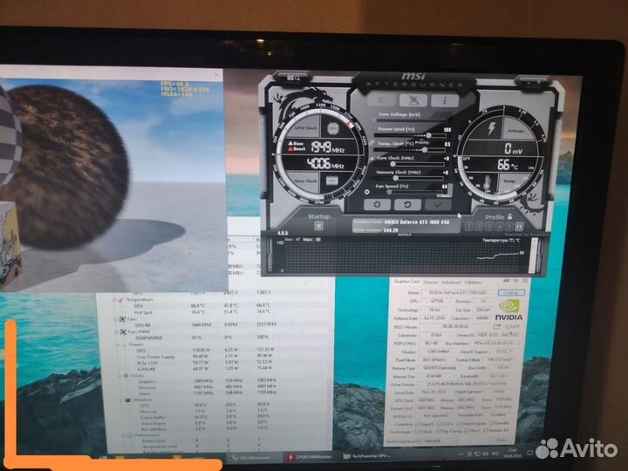The height and width of the screenshot is (471, 628).
Task: Collapse the Utilization node in HWMonitor
Action: (121, 400)
